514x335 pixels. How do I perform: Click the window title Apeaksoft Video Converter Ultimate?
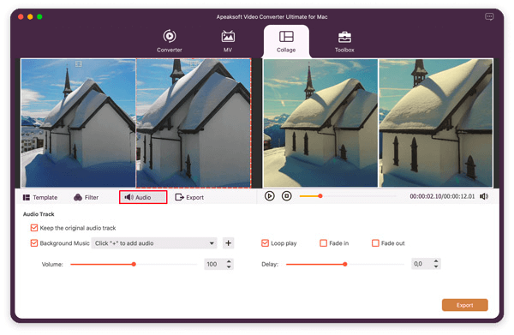pyautogui.click(x=272, y=17)
